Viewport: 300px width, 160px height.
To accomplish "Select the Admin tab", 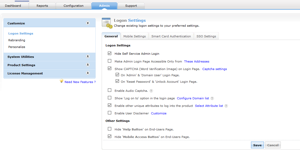I will click(104, 6).
